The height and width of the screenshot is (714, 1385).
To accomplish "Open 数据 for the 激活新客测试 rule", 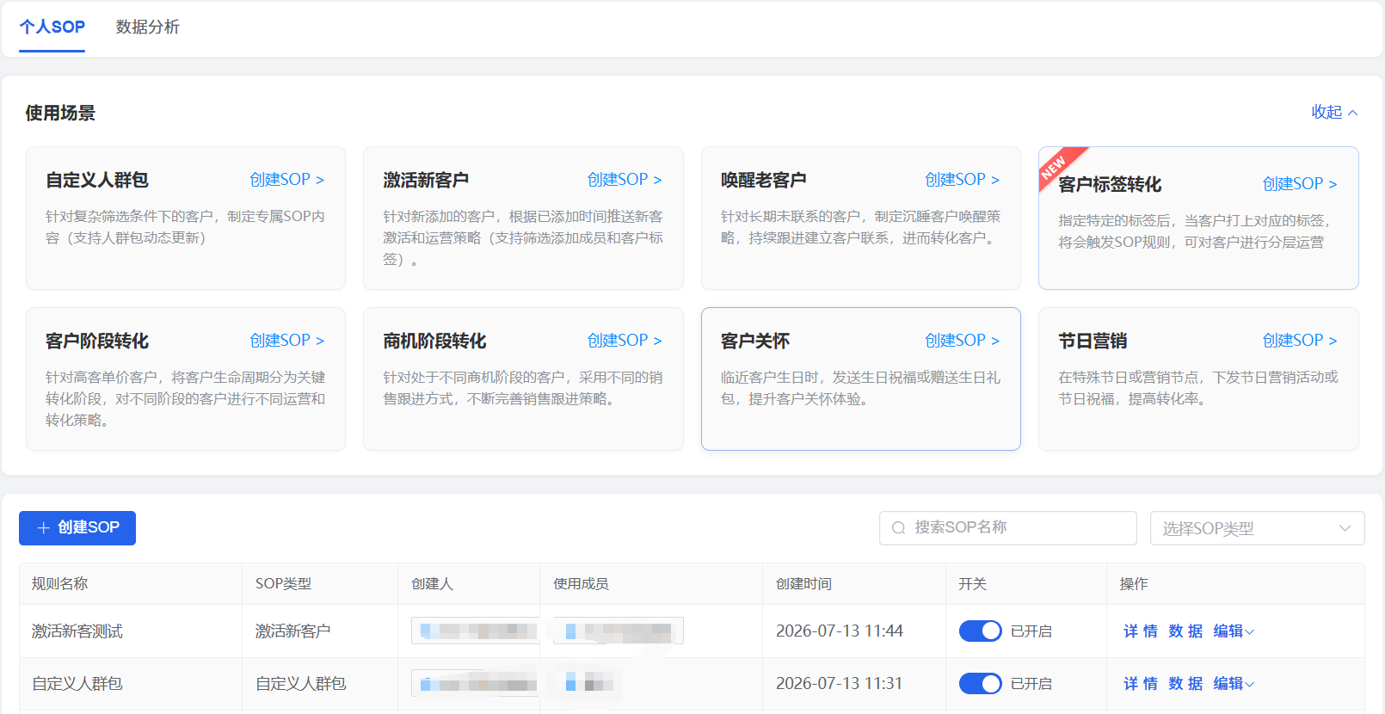I will (1185, 631).
